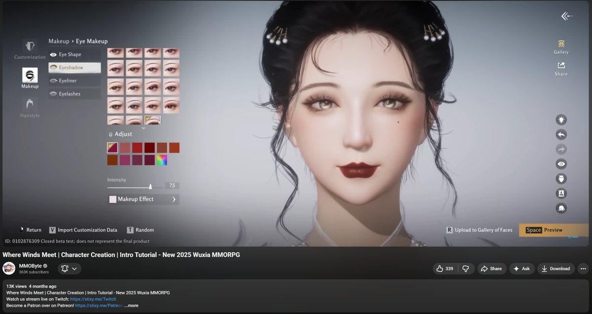
Task: Open the stixy.me/Twitch link
Action: coord(93,299)
